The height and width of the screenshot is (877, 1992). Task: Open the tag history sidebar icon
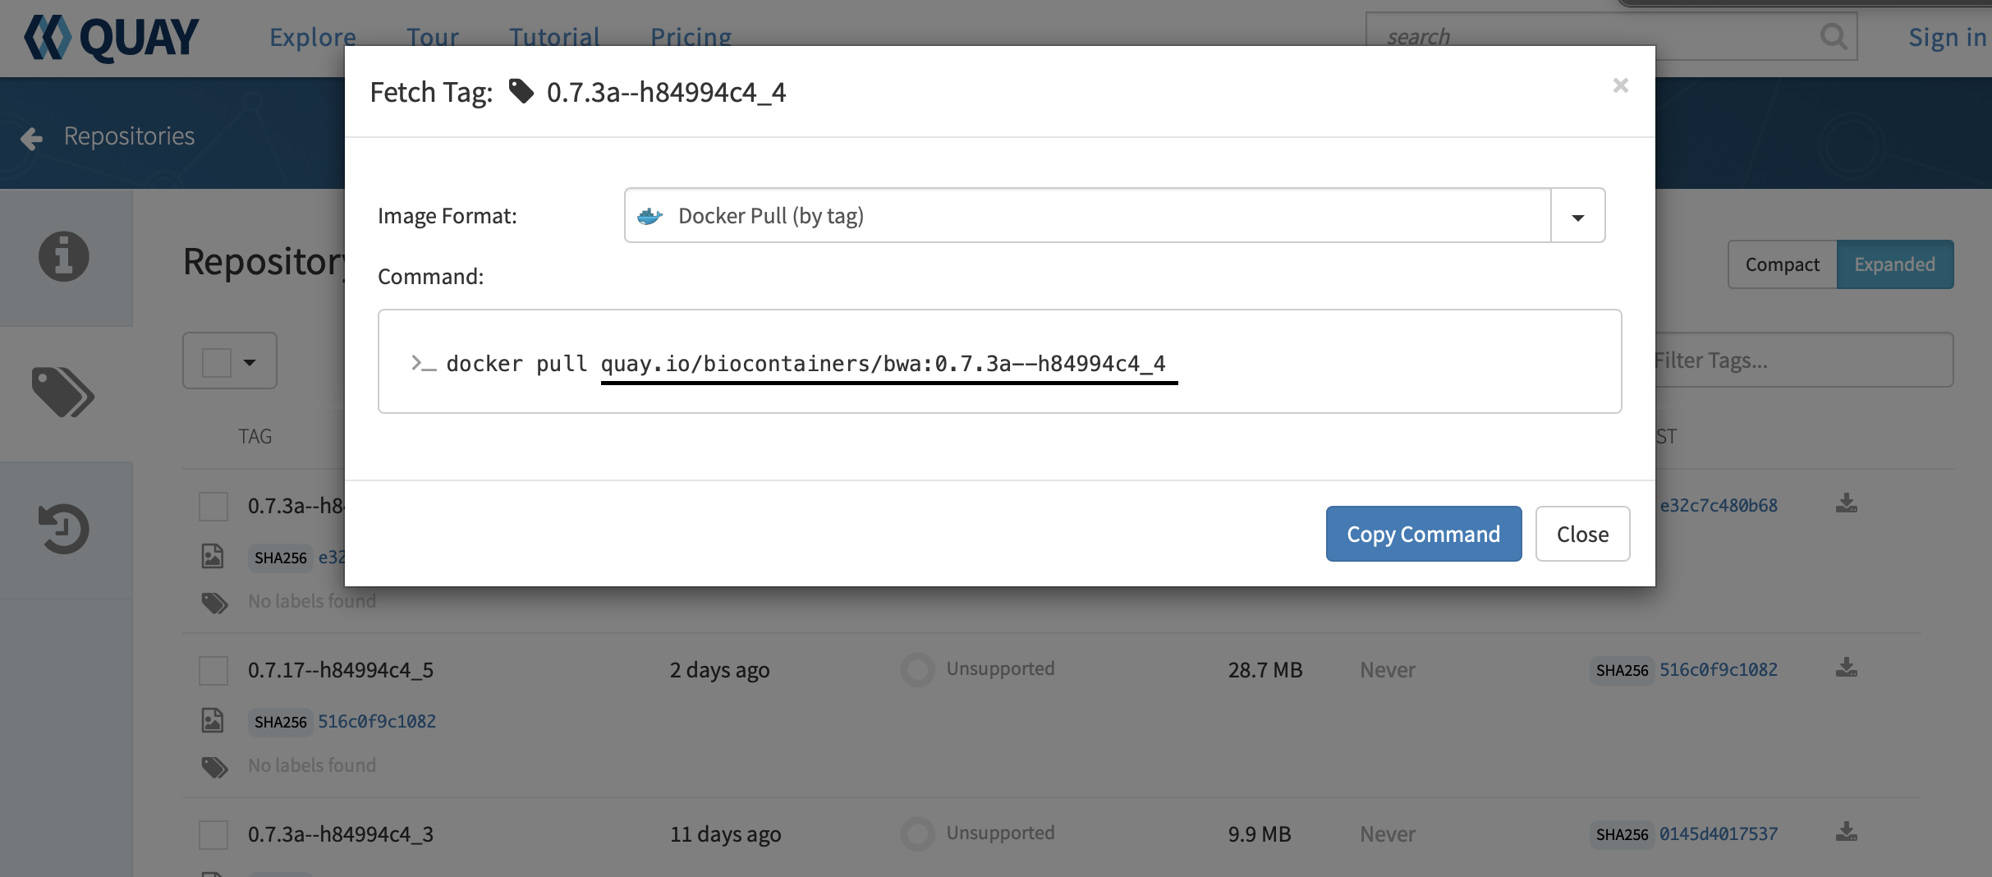point(64,529)
